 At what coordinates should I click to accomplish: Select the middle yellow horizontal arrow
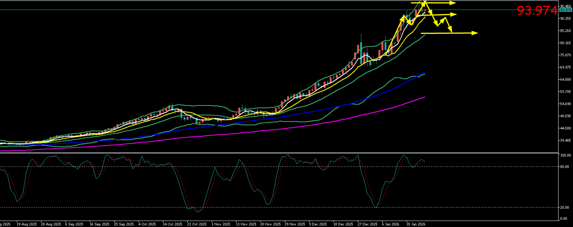coord(442,15)
